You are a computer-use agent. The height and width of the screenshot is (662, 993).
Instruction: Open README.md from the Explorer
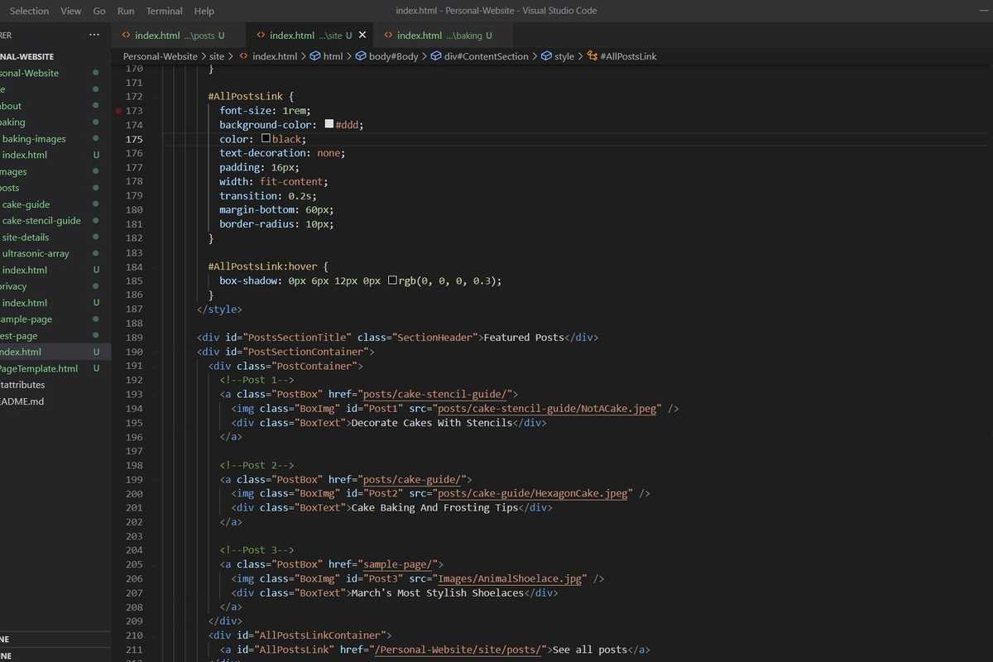click(22, 401)
